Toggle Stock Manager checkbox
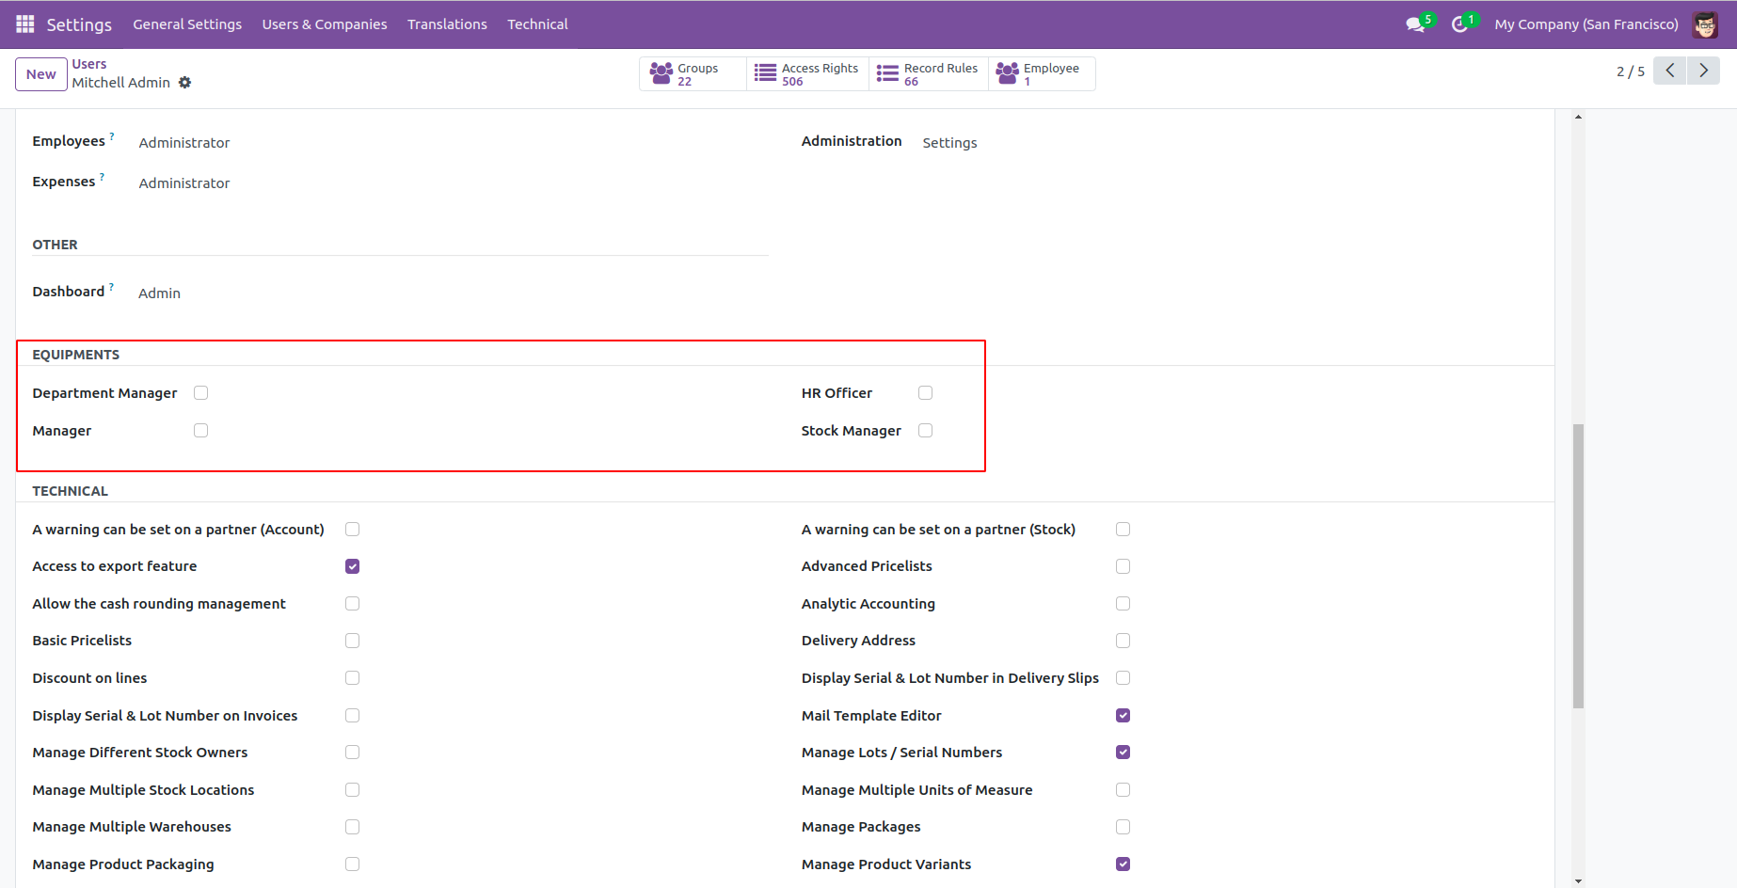Viewport: 1737px width, 888px height. point(925,431)
